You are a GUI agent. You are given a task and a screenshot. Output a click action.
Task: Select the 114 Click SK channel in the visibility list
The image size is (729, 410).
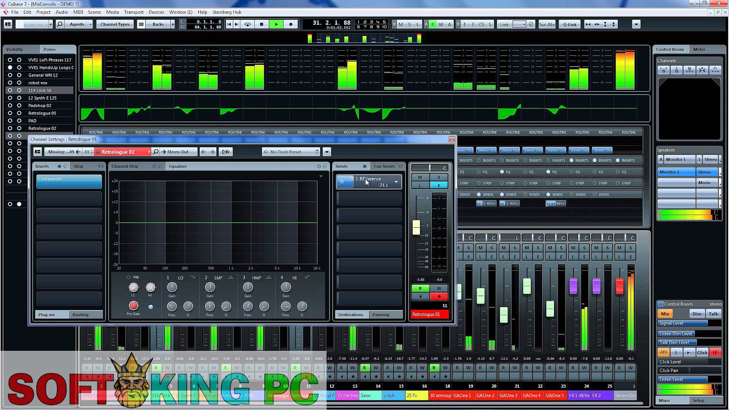click(40, 90)
